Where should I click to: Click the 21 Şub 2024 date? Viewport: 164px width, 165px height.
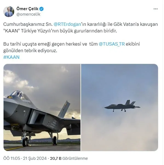35,158
